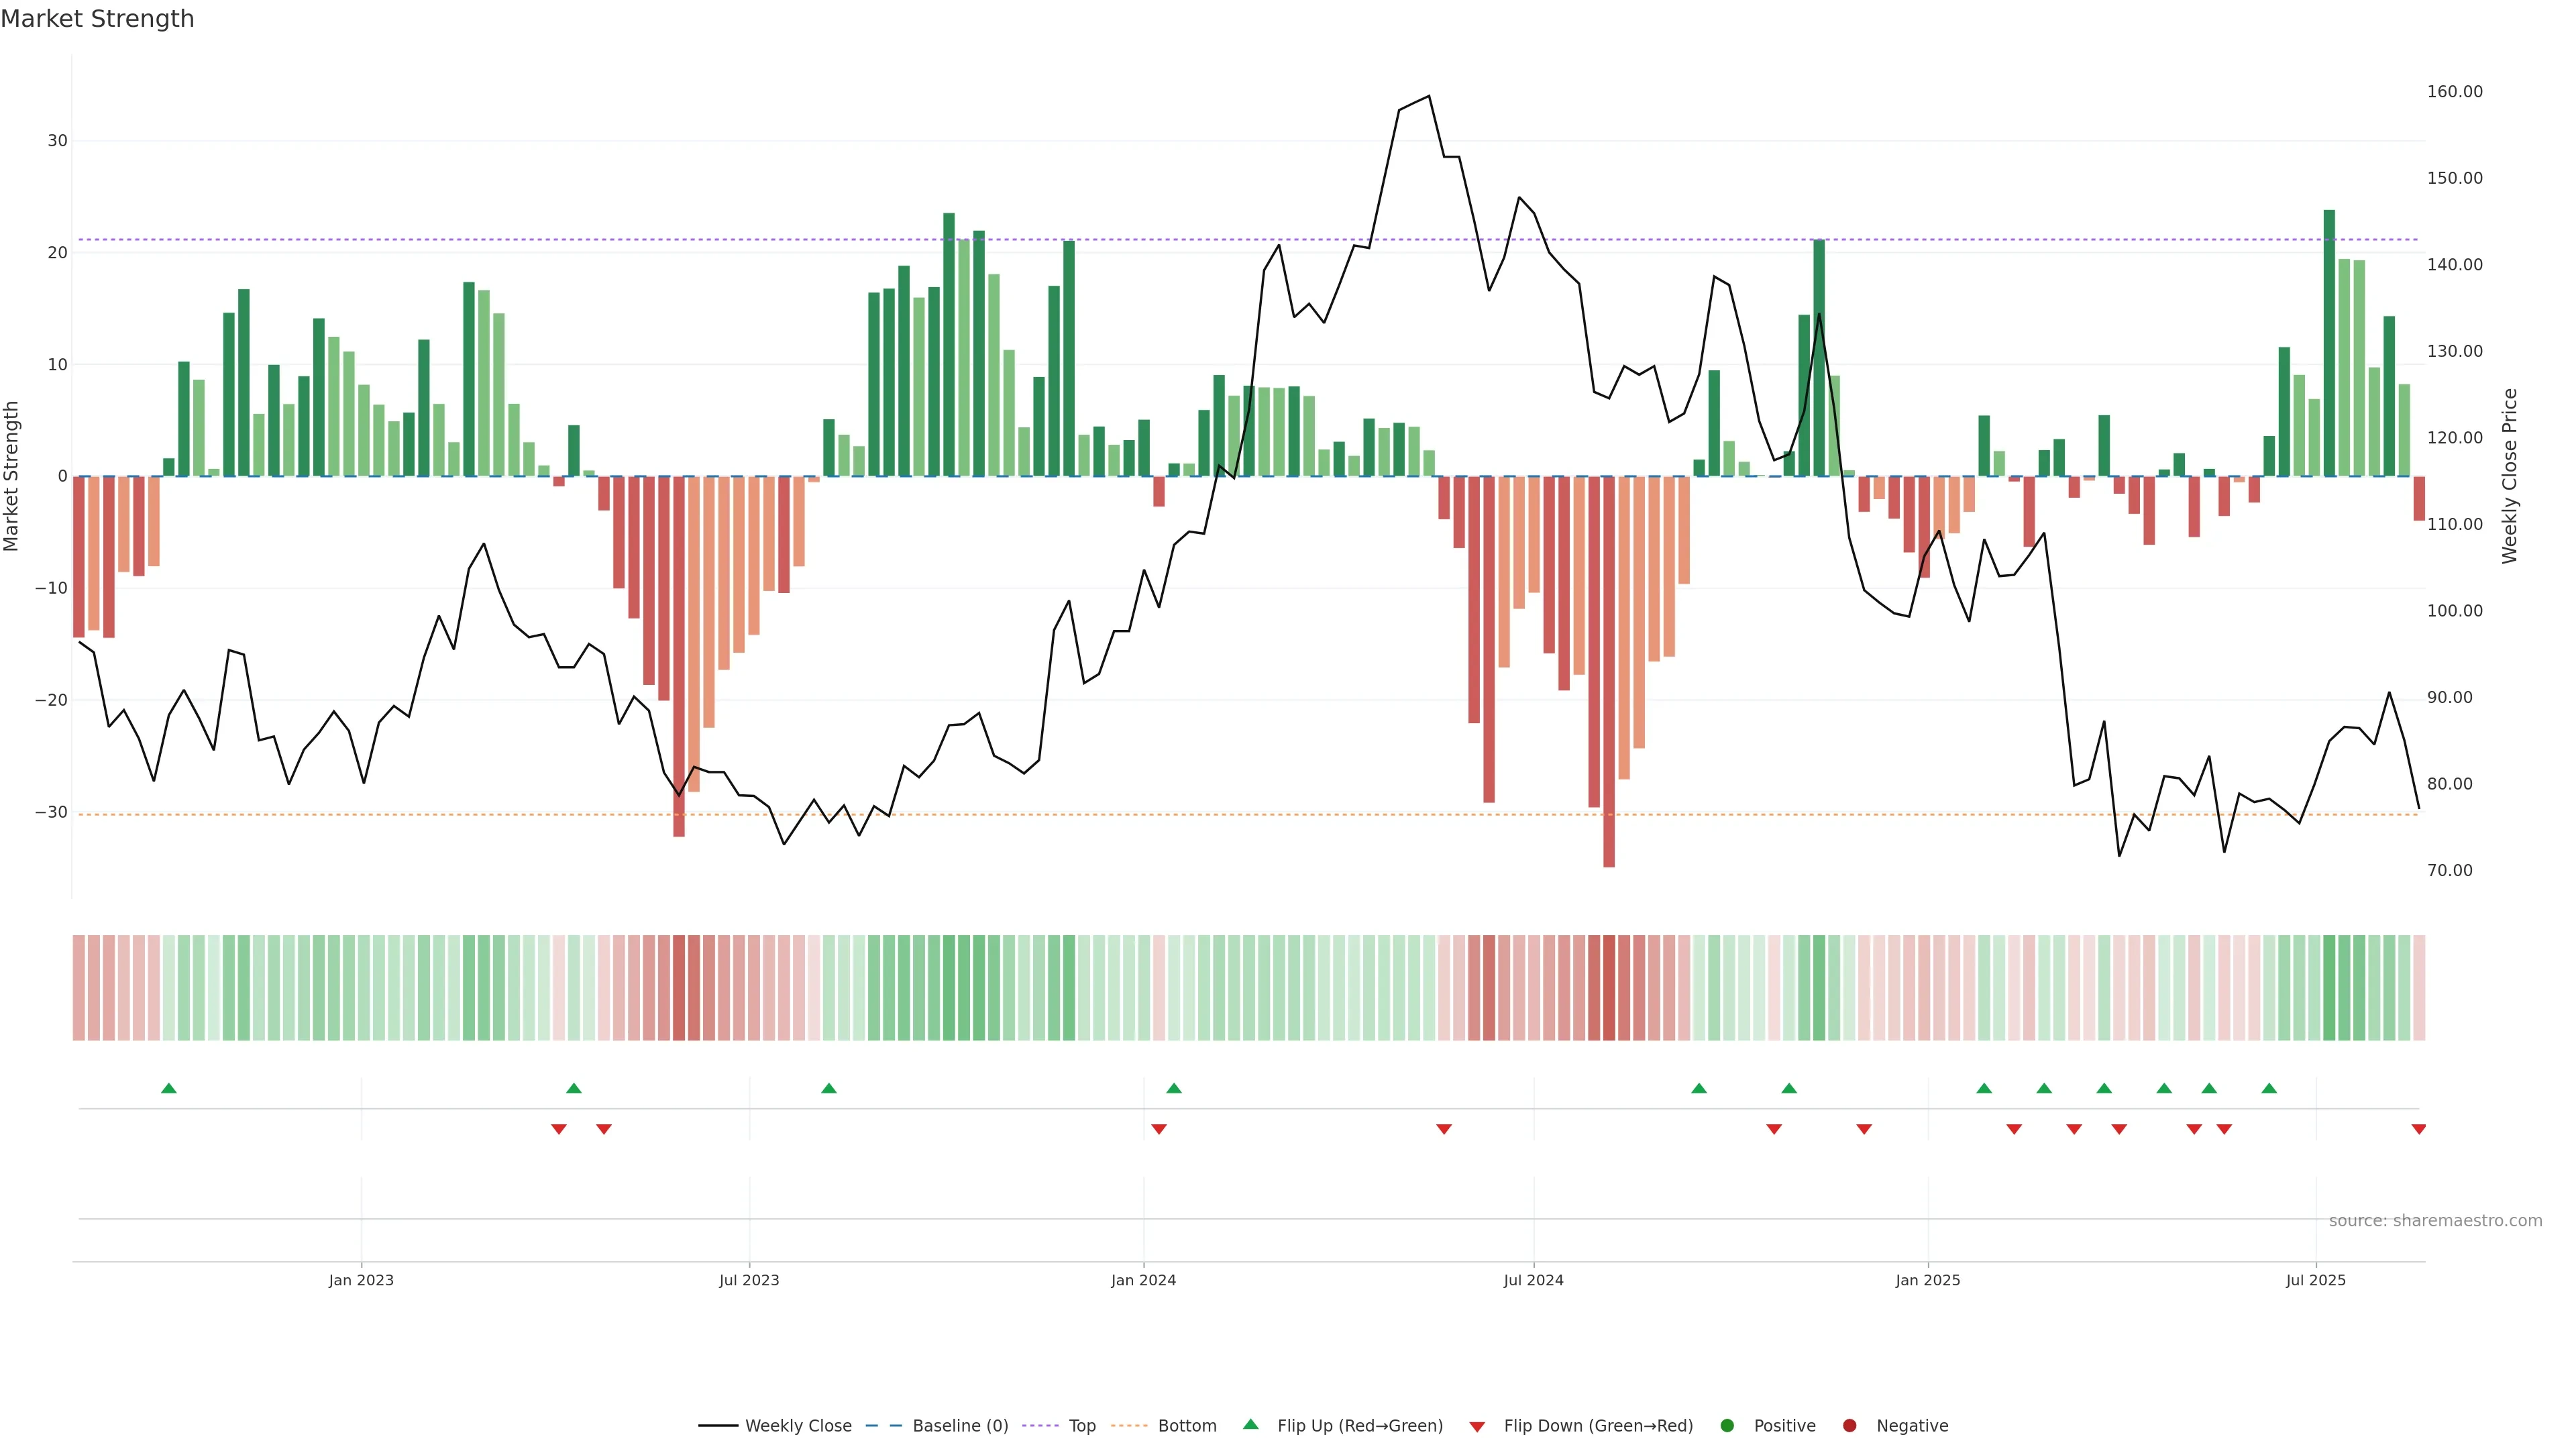Click the rightmost red Flip Down triangle marker
This screenshot has height=1449, width=2576.
(2418, 1129)
